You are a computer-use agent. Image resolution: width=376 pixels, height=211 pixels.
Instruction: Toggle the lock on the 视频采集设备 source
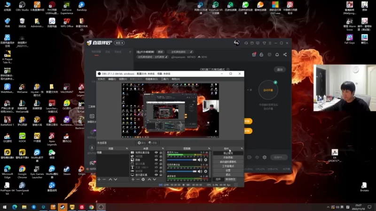161,152
